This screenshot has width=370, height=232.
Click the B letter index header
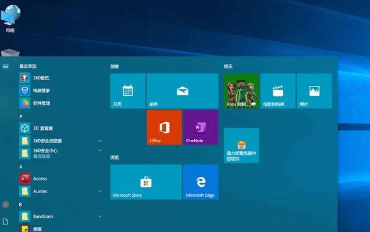click(x=20, y=205)
